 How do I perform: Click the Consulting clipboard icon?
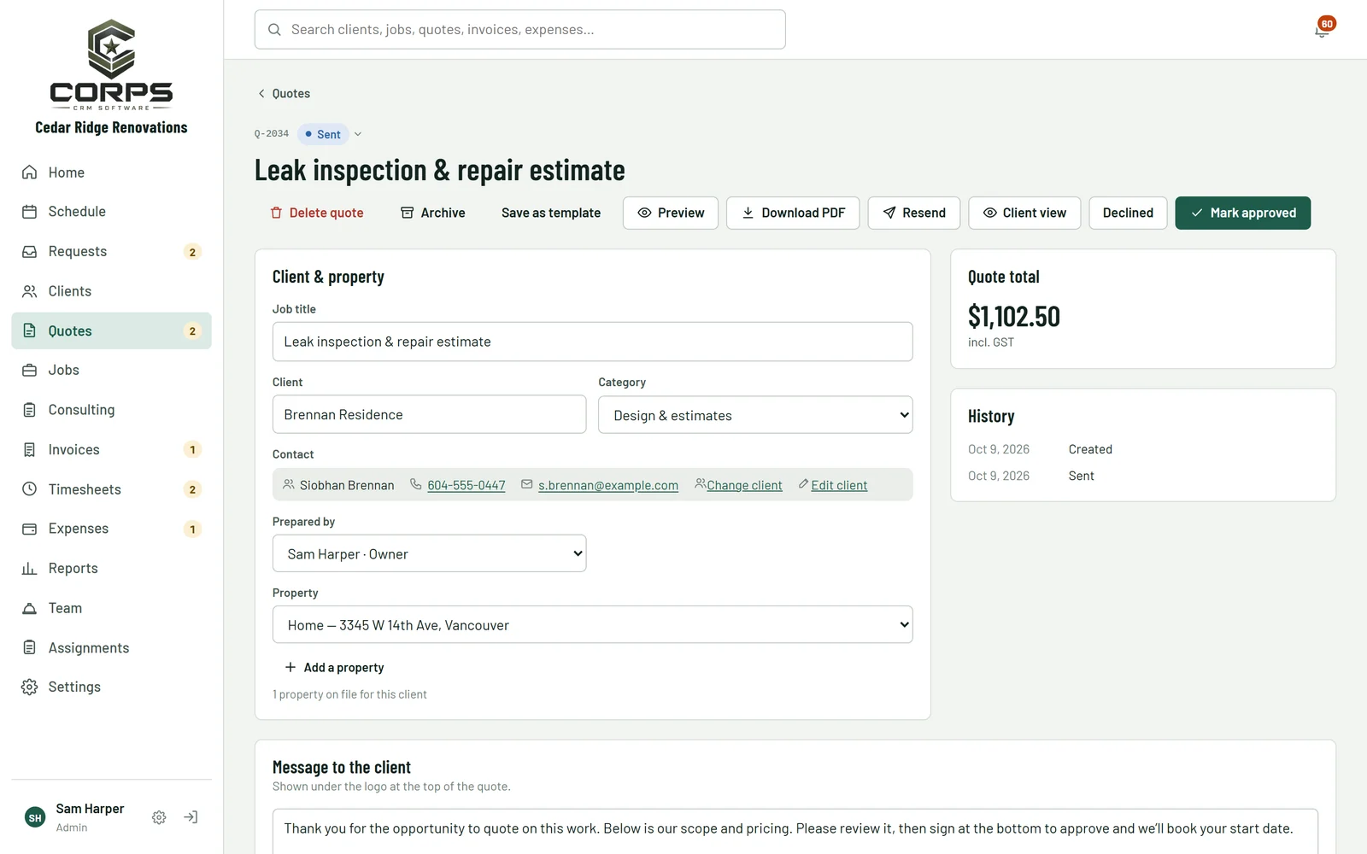(x=30, y=410)
